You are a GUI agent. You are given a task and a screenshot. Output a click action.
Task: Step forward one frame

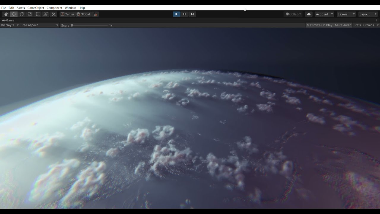tap(192, 14)
